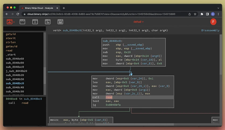The image size is (225, 130).
Task: Click read in the cross-reference call line
Action: [x=25, y=103]
